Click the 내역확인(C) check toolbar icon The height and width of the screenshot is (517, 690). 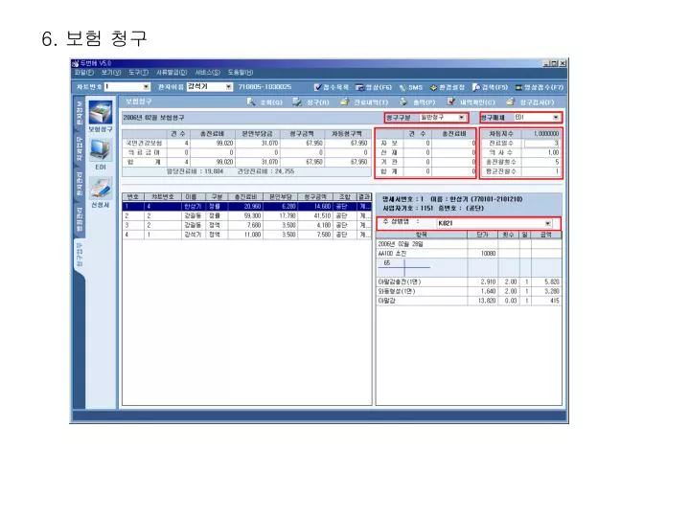tap(451, 102)
